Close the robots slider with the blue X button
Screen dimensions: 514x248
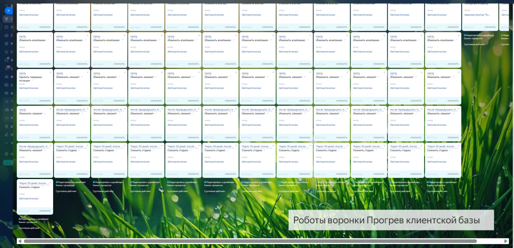[x=9, y=11]
